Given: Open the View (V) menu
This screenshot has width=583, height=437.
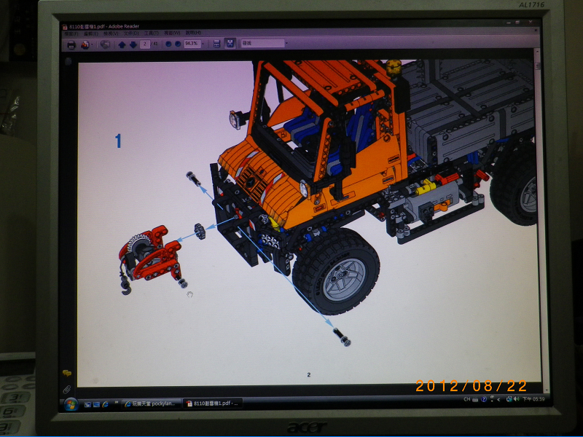Looking at the screenshot, I should 111,34.
